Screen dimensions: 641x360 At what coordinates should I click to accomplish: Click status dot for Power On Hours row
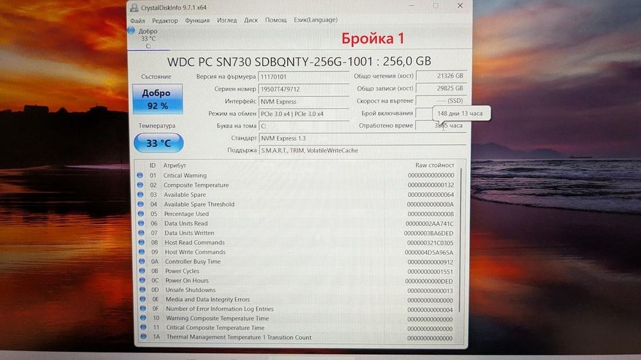click(142, 280)
